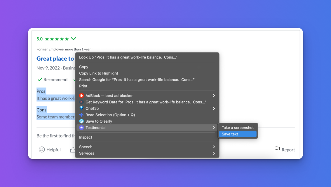Choose Copy Link to Highlight
Viewport: 331px width, 187px height.
coord(99,73)
